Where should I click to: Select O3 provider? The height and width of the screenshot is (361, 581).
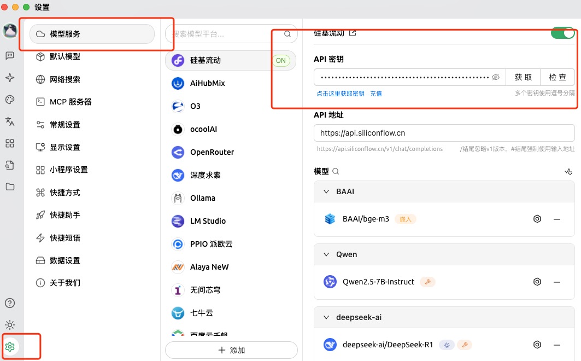click(x=231, y=106)
